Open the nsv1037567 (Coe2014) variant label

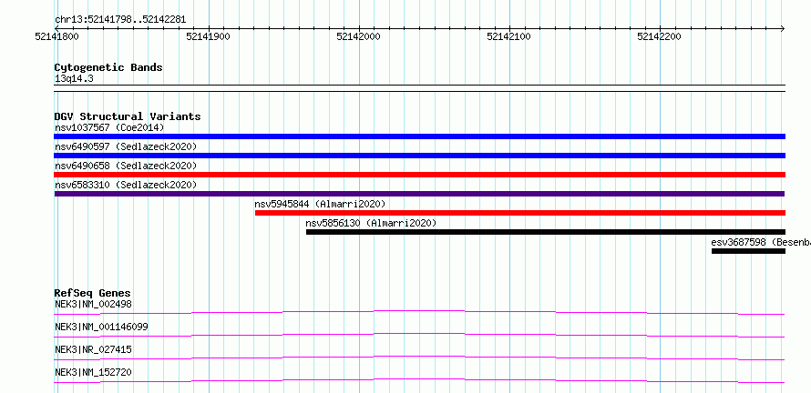pyautogui.click(x=109, y=127)
